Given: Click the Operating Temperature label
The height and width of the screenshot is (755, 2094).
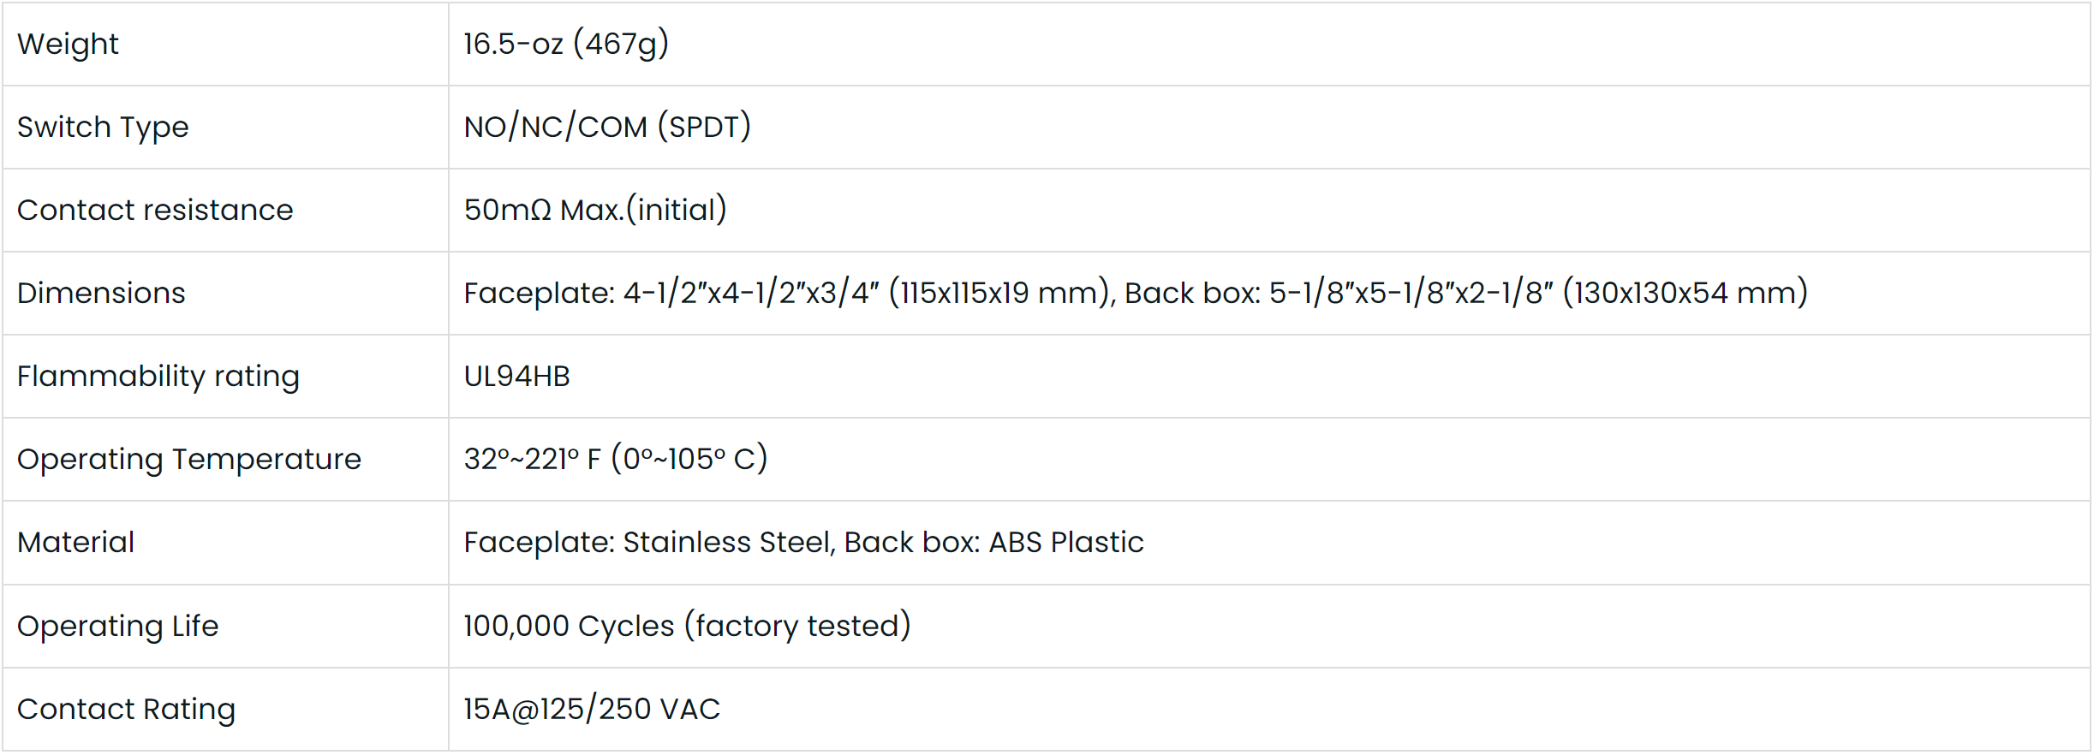Looking at the screenshot, I should (189, 459).
